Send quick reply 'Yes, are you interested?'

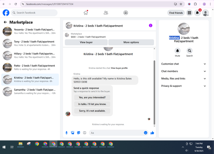coord(92,98)
